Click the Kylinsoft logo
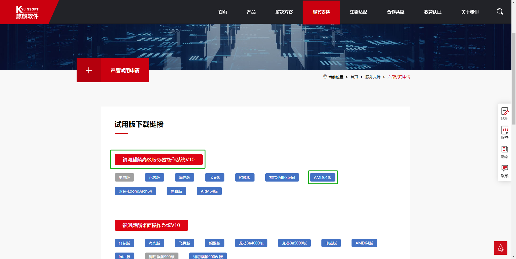The width and height of the screenshot is (516, 259). point(27,12)
